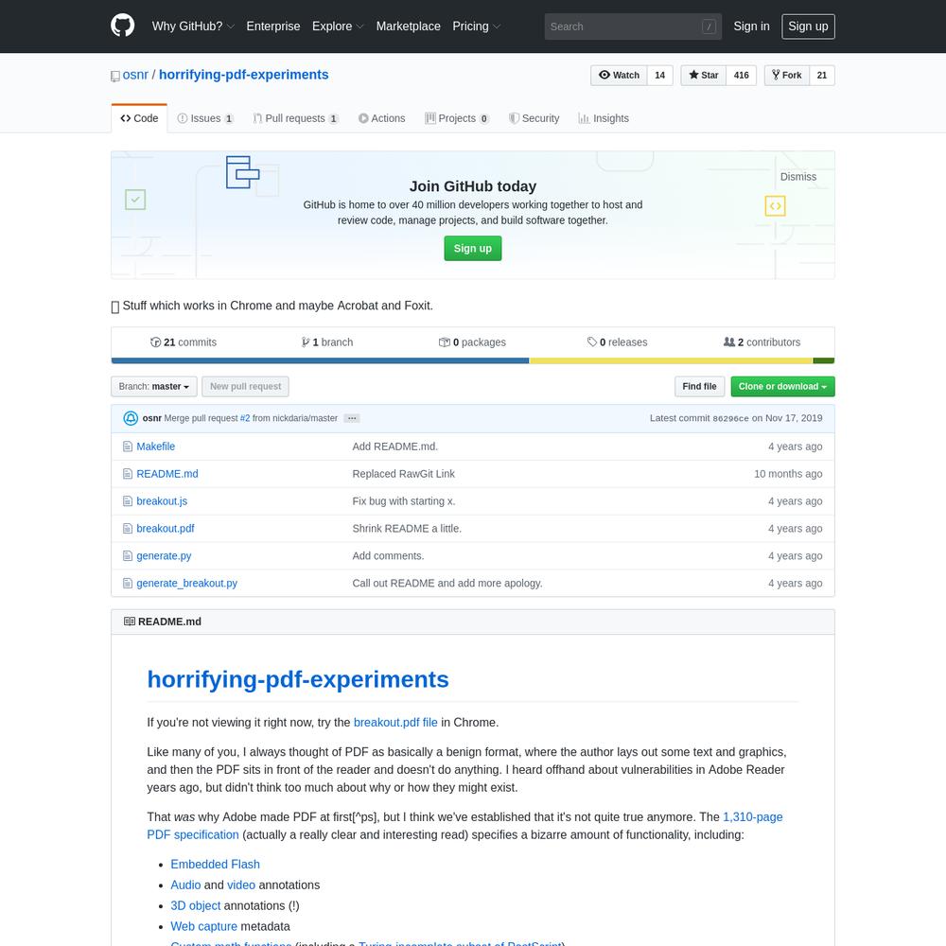Viewport: 946px width, 946px height.
Task: Focus the Search input field
Action: pyautogui.click(x=633, y=26)
